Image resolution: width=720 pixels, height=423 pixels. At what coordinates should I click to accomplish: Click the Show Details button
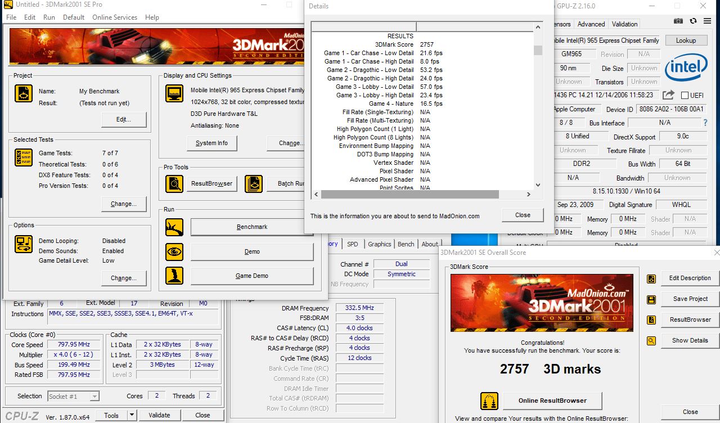[x=690, y=341]
